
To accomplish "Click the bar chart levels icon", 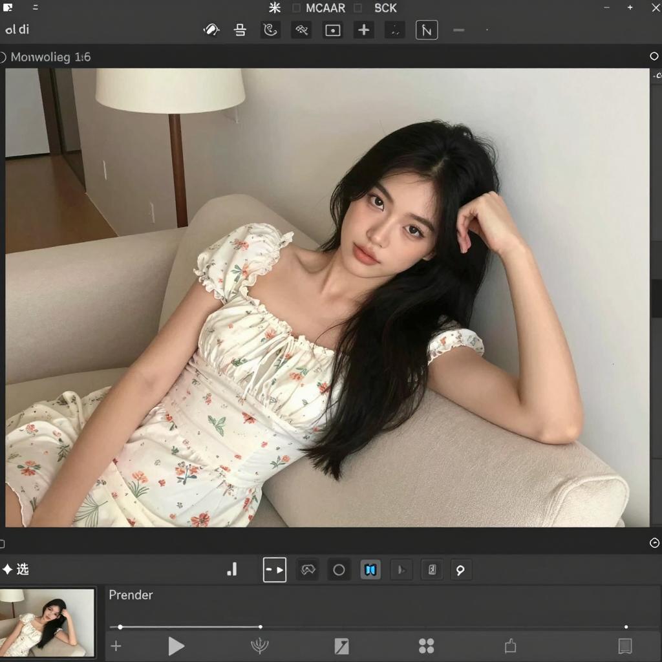I will [x=232, y=570].
